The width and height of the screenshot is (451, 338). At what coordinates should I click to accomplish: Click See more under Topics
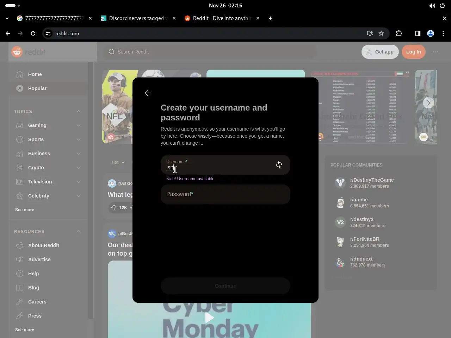coord(25,210)
